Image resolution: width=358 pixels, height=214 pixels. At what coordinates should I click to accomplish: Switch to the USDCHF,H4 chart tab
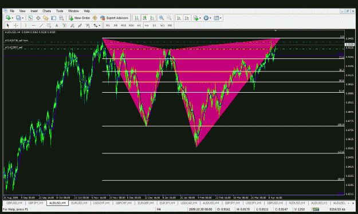(101, 203)
